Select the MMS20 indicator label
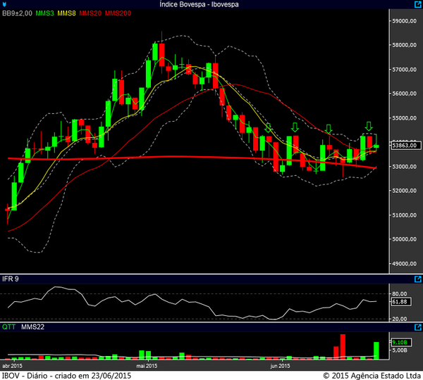 [x=90, y=13]
